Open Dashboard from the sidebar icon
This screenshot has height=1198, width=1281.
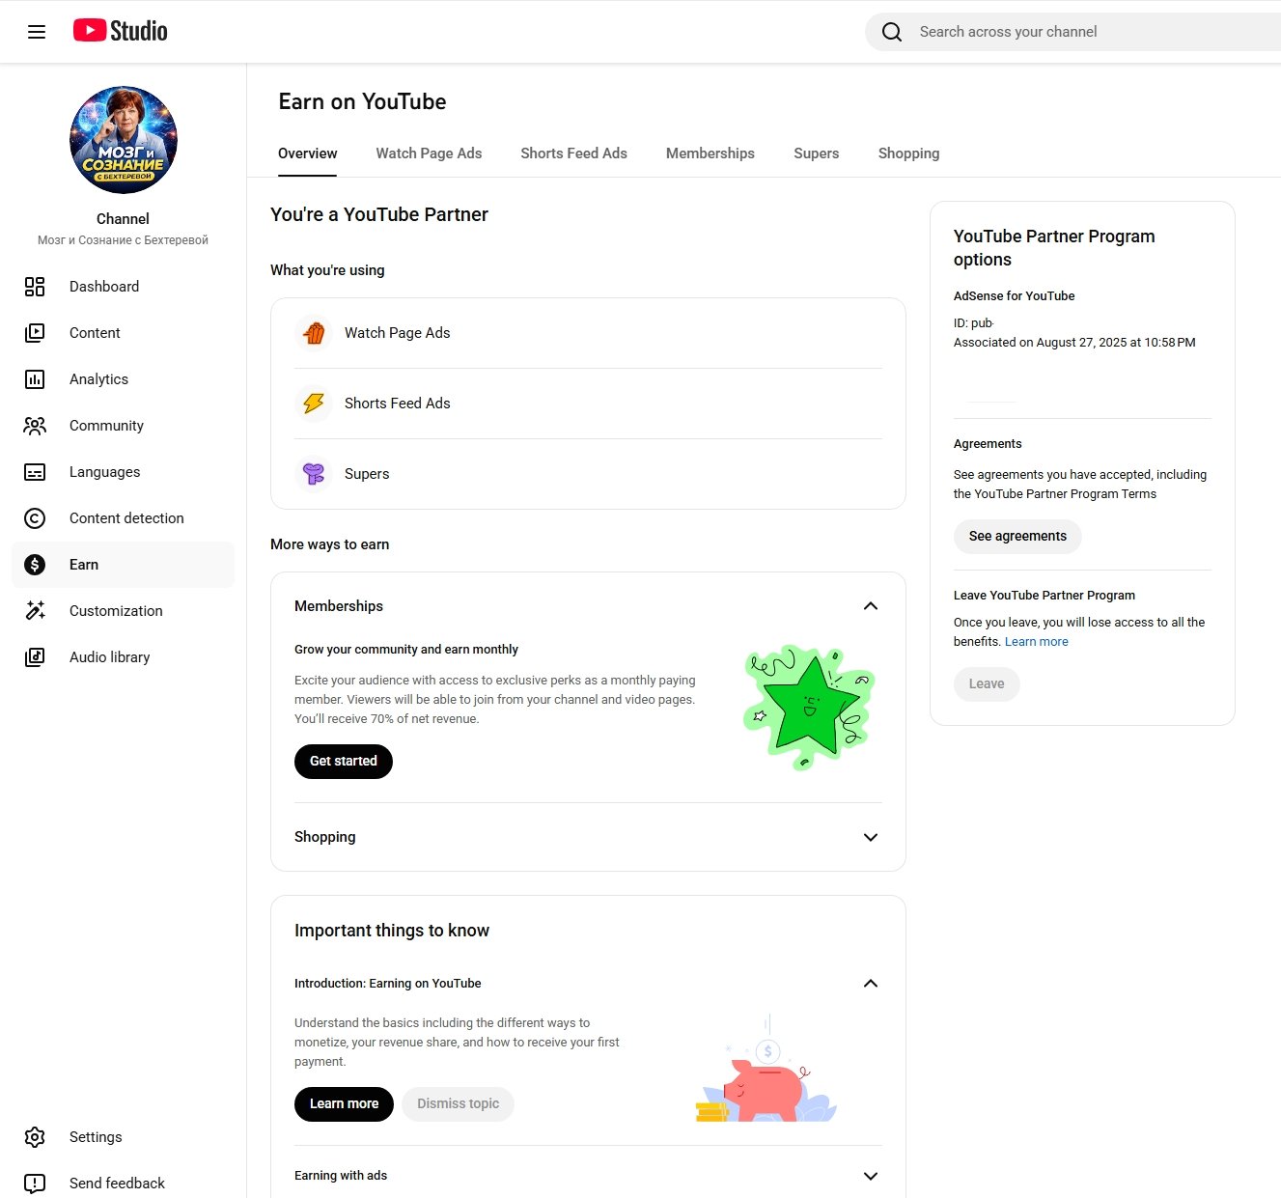click(x=35, y=287)
